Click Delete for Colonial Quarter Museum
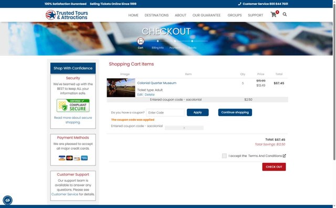The height and width of the screenshot is (208, 336). 149,95
